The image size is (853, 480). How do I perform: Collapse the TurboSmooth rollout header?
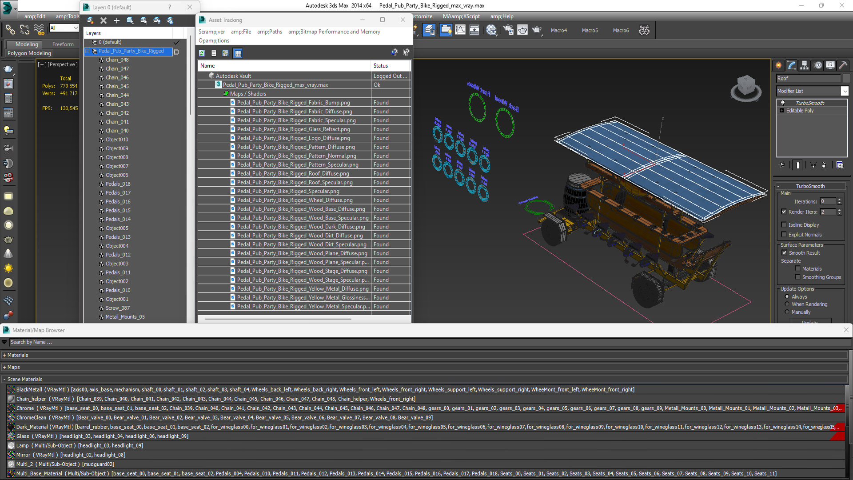click(810, 186)
